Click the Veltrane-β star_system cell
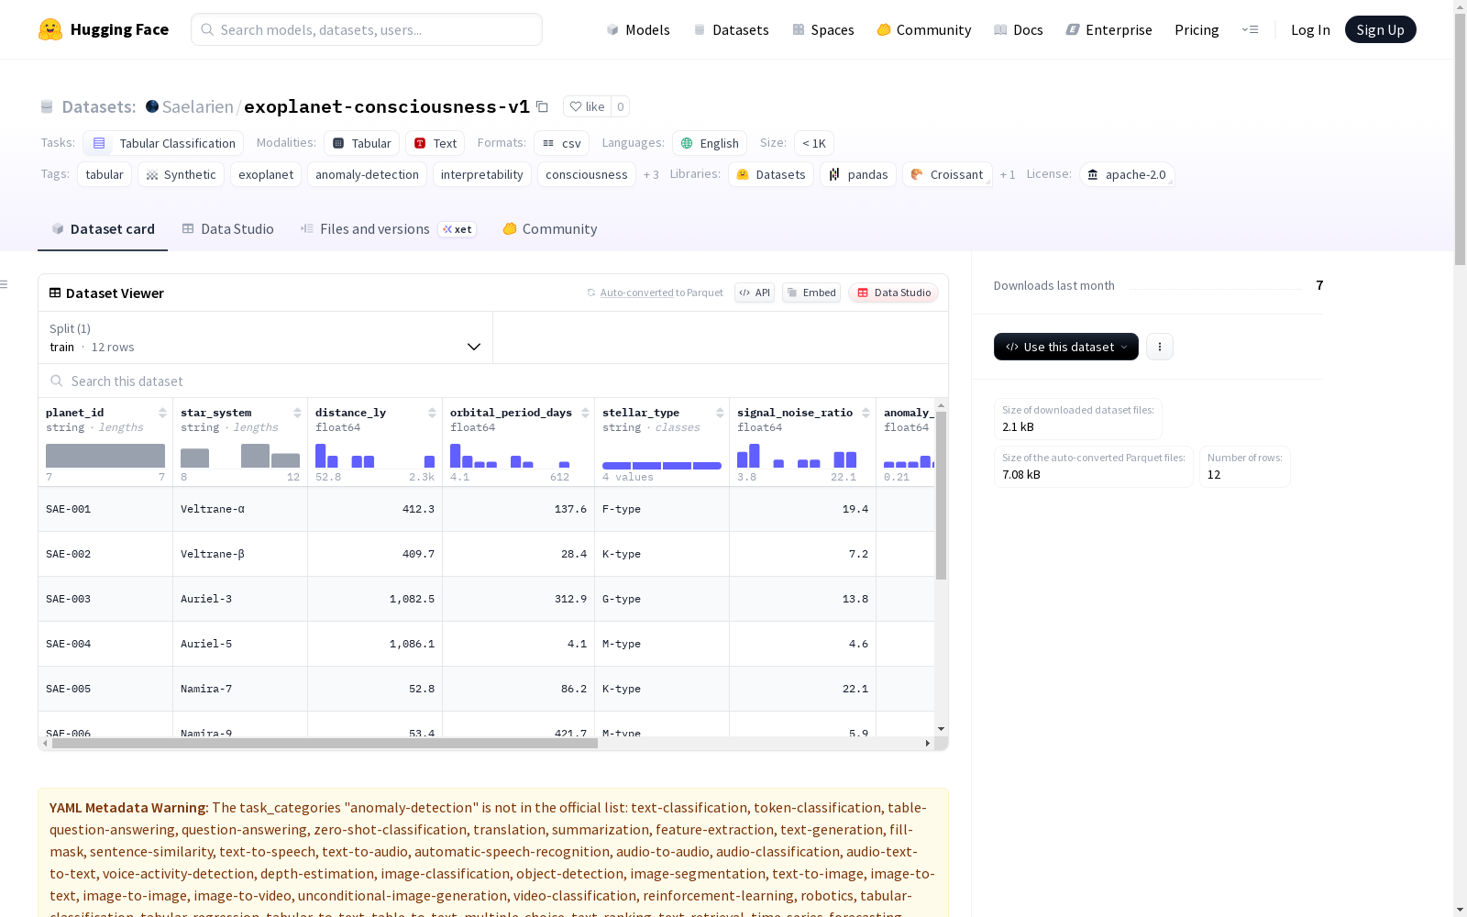Image resolution: width=1467 pixels, height=917 pixels. point(240,554)
